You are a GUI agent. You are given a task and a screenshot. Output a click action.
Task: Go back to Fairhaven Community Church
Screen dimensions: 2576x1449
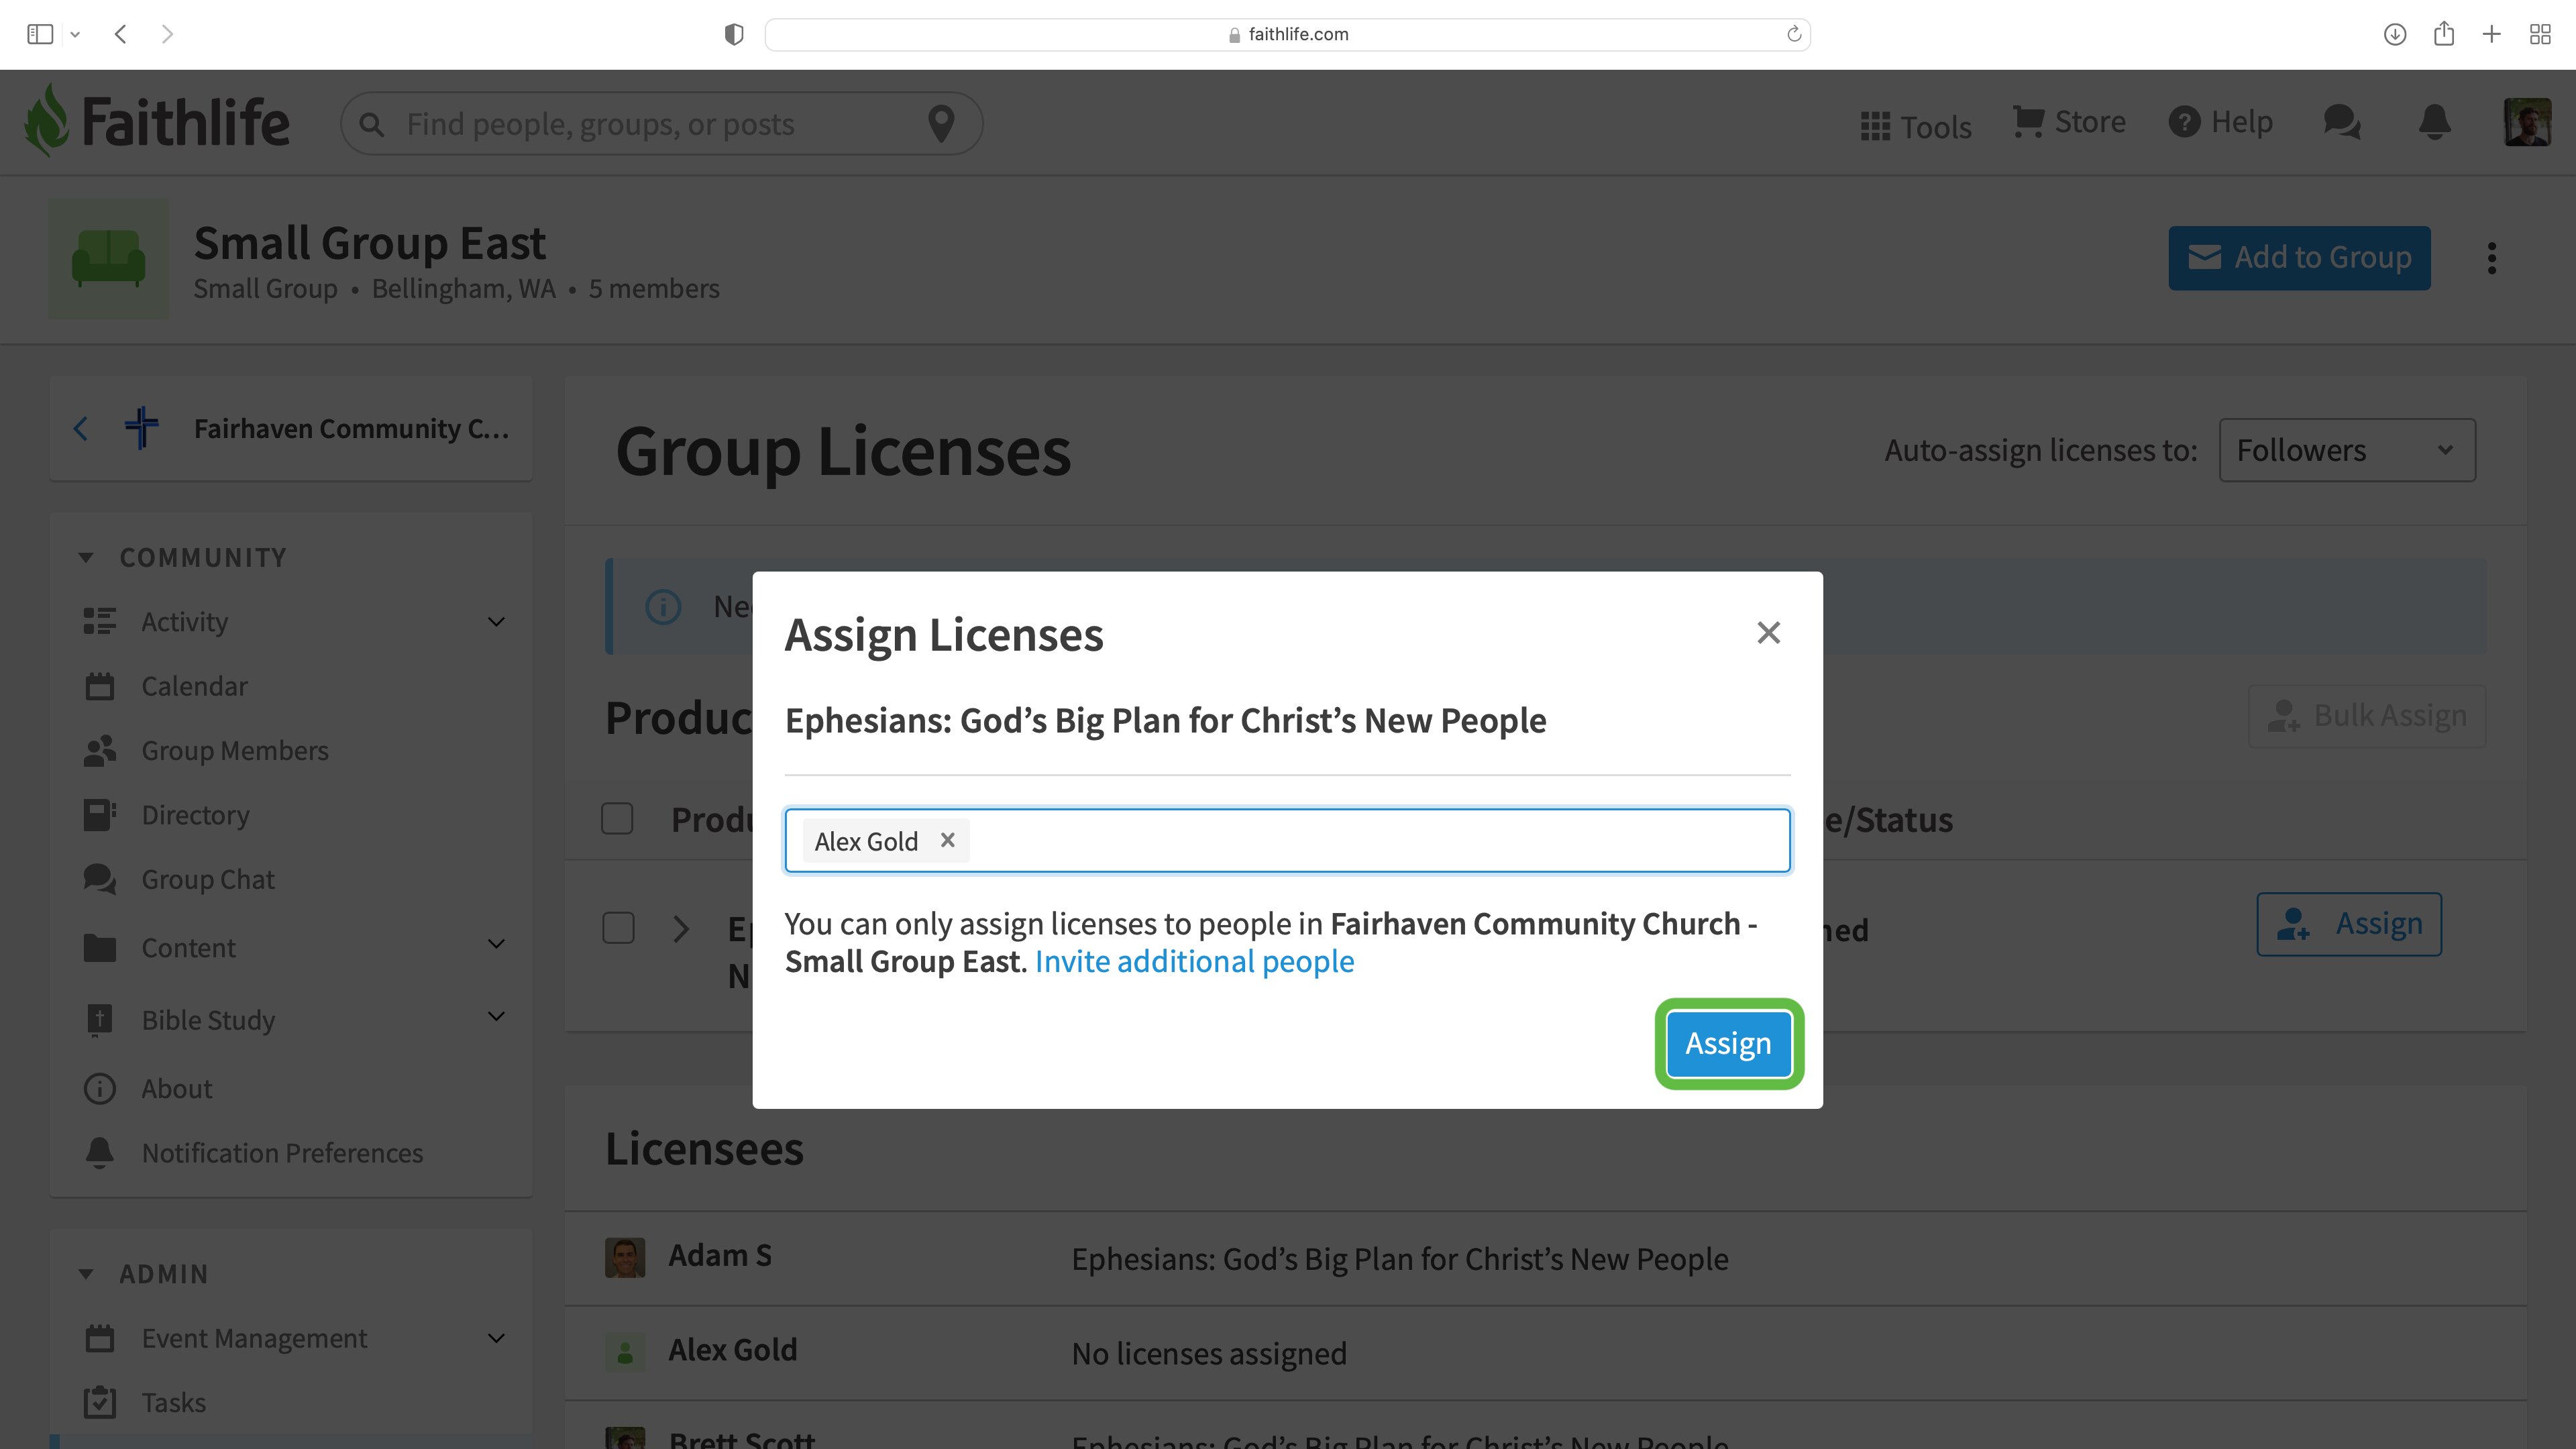(81, 429)
